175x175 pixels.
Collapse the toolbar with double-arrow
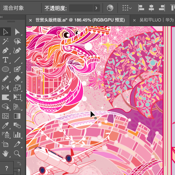click(1, 17)
